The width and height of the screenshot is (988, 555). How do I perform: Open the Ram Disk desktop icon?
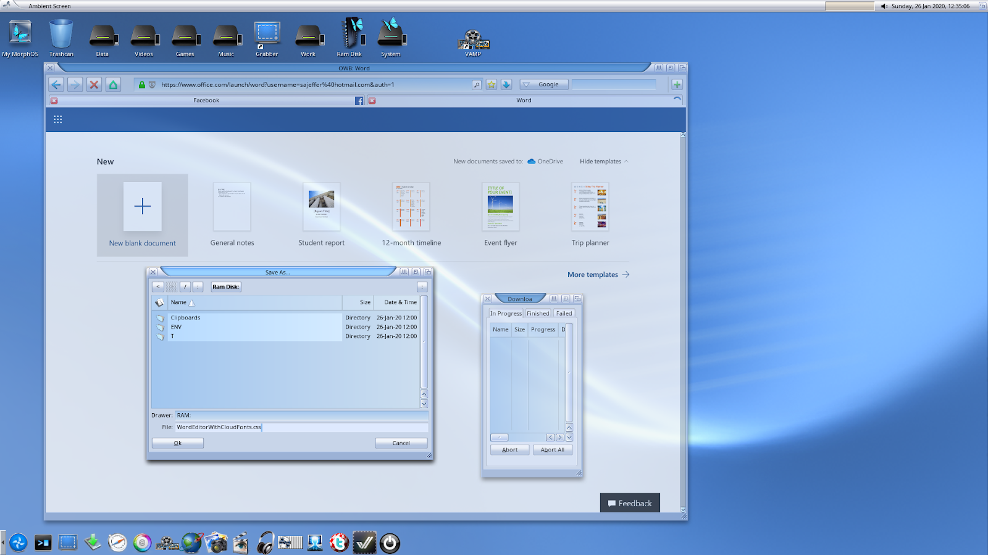coord(350,38)
